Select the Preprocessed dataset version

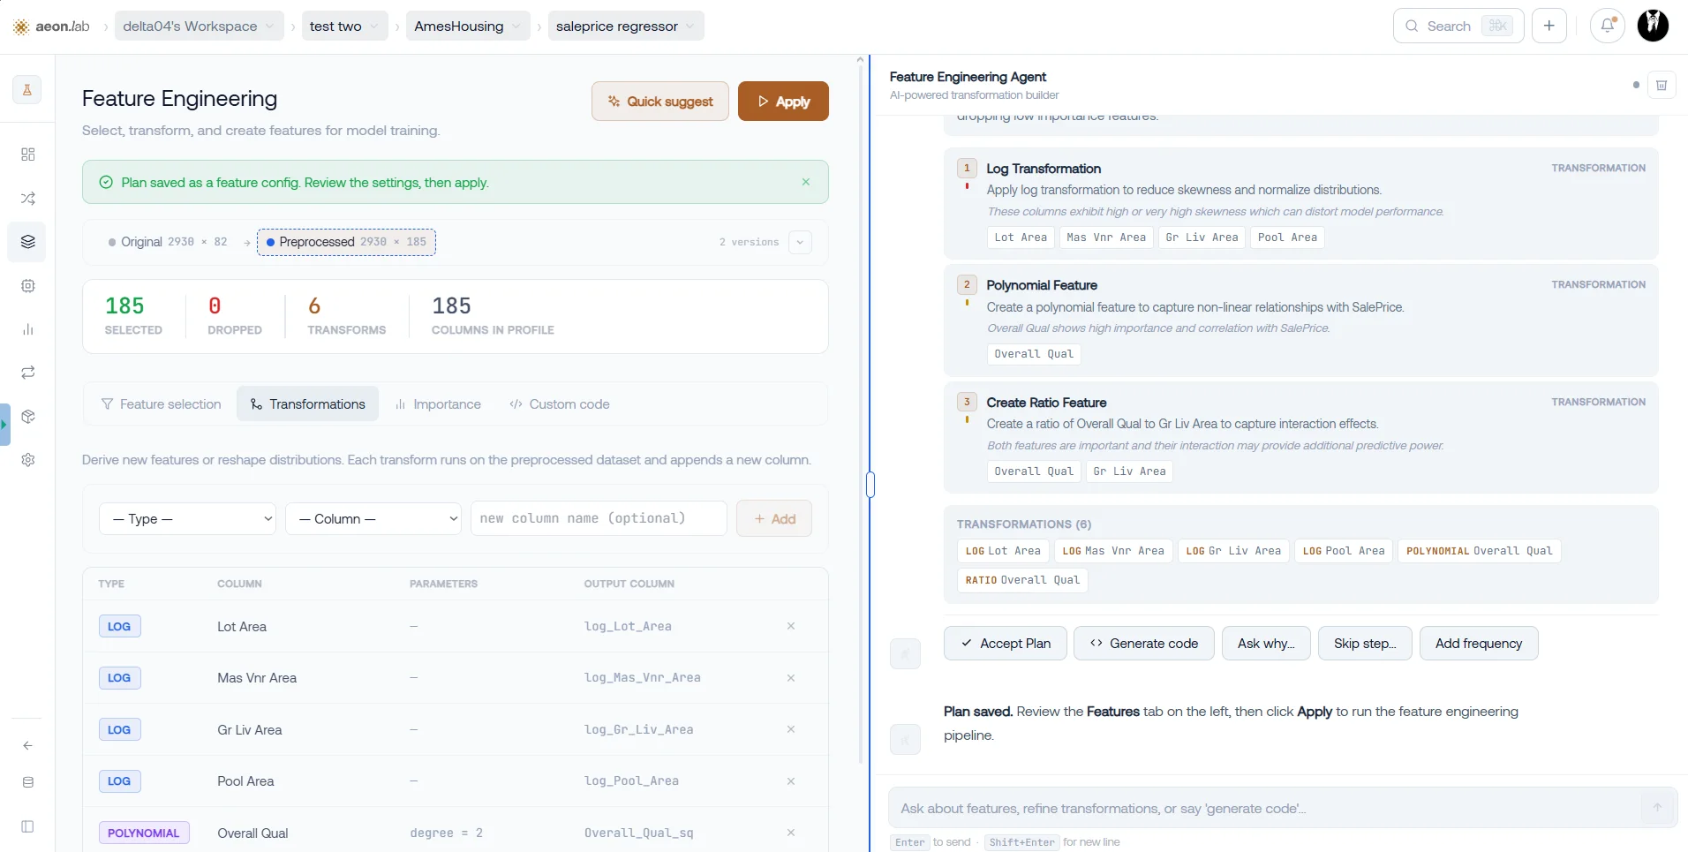coord(346,242)
